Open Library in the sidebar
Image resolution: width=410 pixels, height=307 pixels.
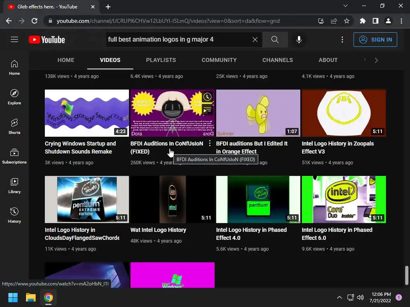tap(14, 185)
